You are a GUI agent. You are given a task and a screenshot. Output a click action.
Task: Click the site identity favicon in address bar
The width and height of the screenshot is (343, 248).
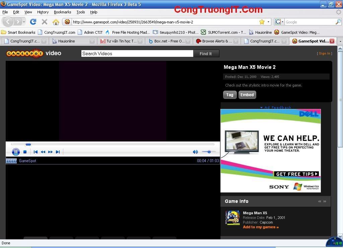click(x=67, y=22)
